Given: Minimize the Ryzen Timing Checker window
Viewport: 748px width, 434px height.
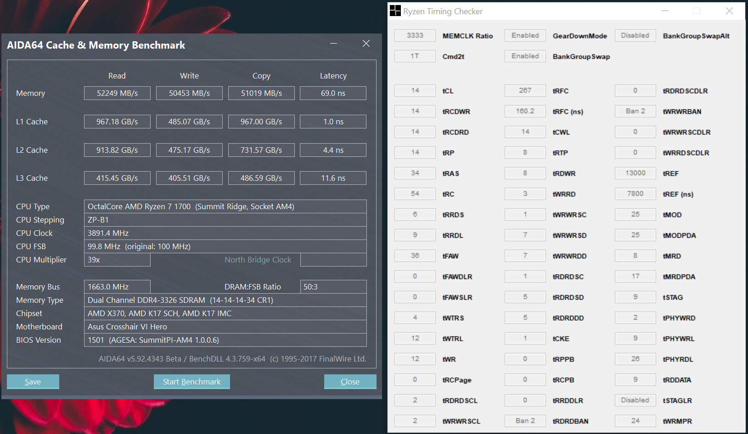Looking at the screenshot, I should click(665, 11).
